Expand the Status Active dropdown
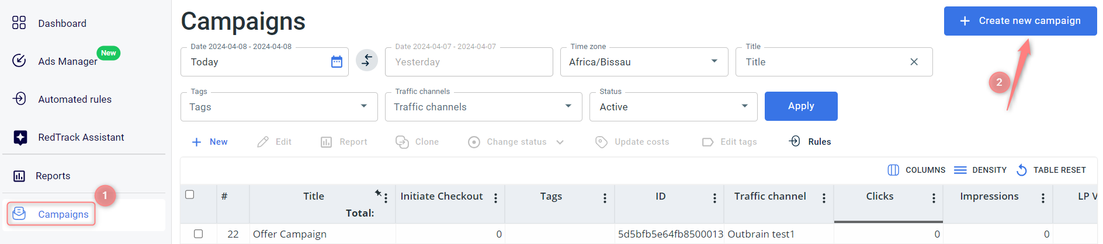This screenshot has height=244, width=1103. (x=744, y=106)
